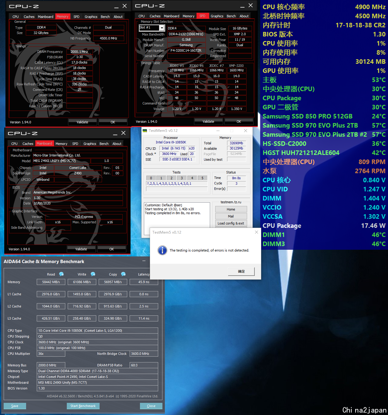Click the blue info icon in the TestMem5 dialog

[162, 250]
